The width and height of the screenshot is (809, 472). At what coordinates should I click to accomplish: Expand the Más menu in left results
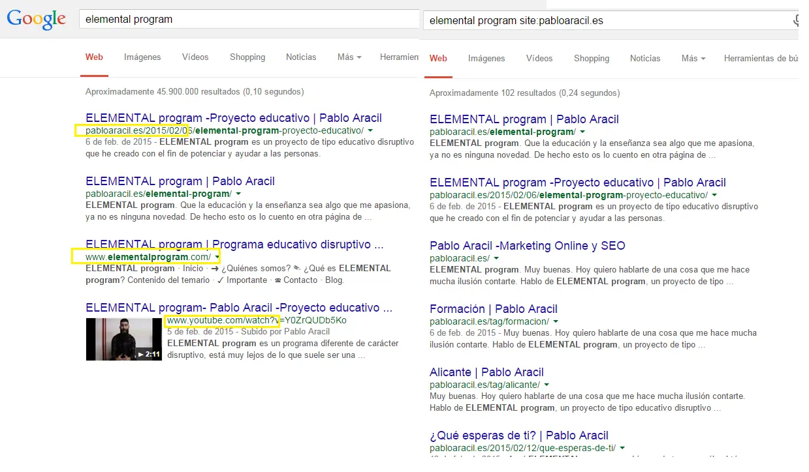point(349,57)
